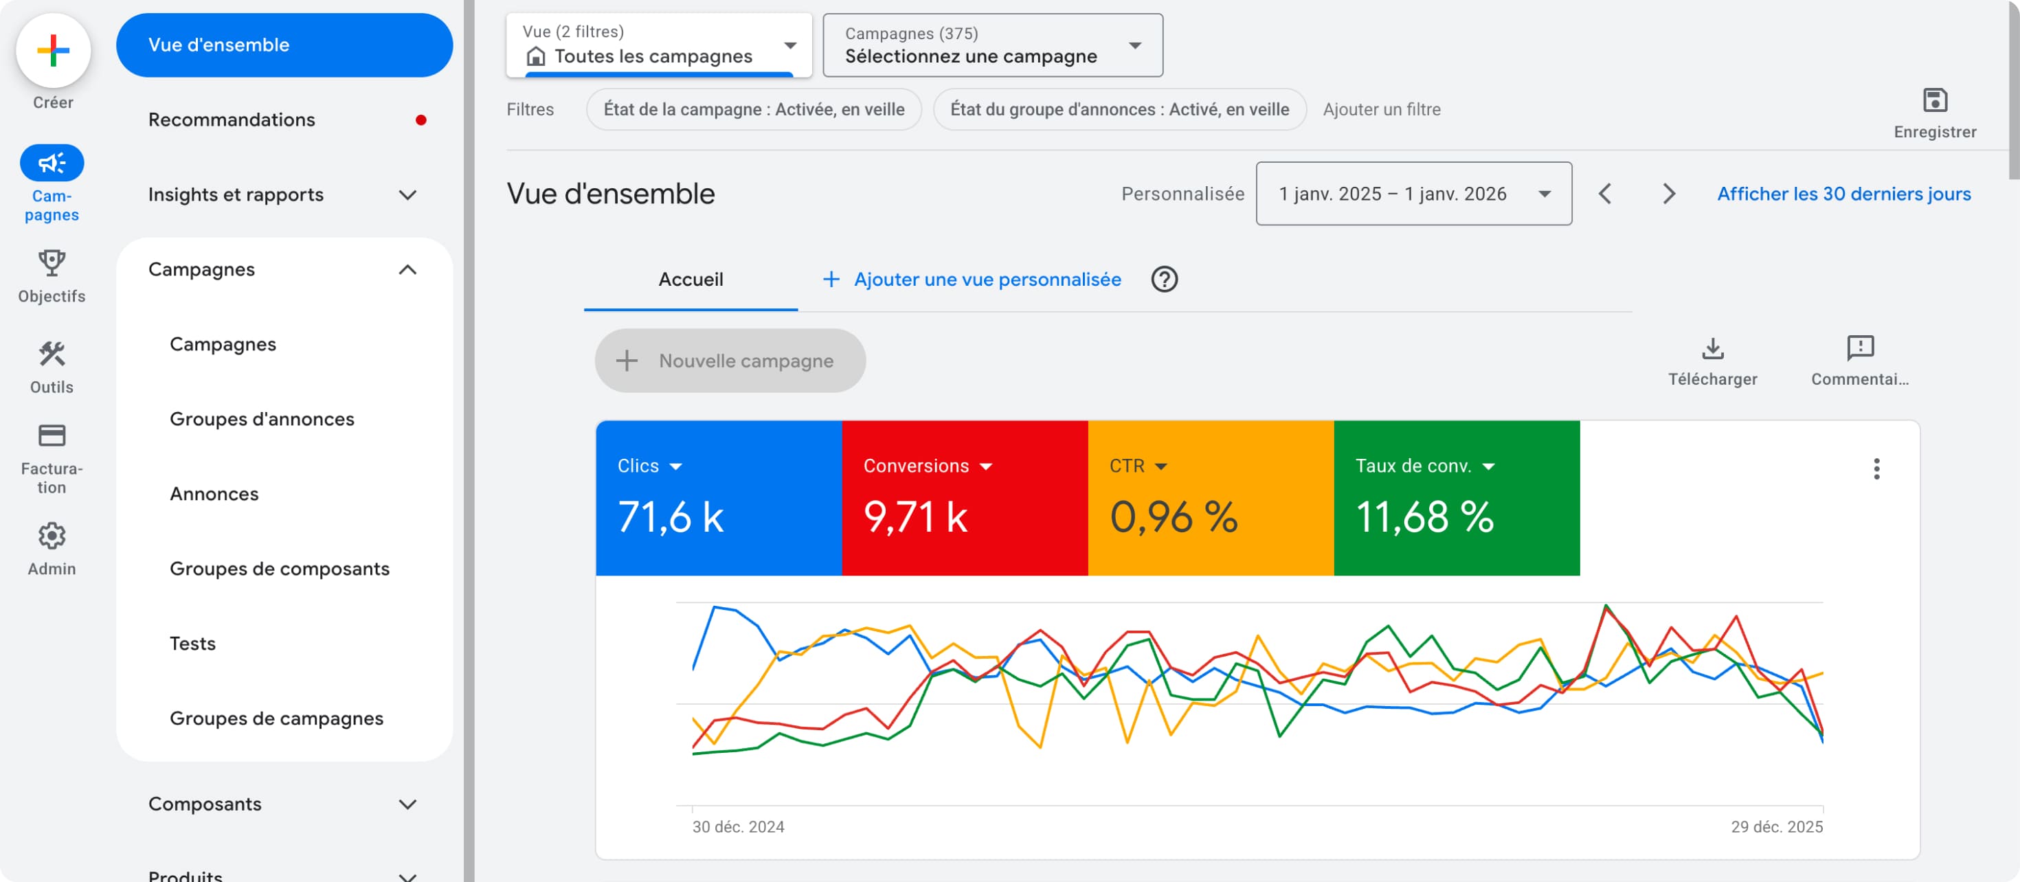The height and width of the screenshot is (882, 2020).
Task: Open the Campagnes (375) selector dropdown
Action: (992, 45)
